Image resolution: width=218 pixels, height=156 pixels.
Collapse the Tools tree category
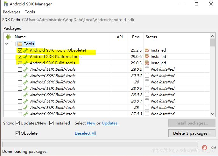[7, 44]
